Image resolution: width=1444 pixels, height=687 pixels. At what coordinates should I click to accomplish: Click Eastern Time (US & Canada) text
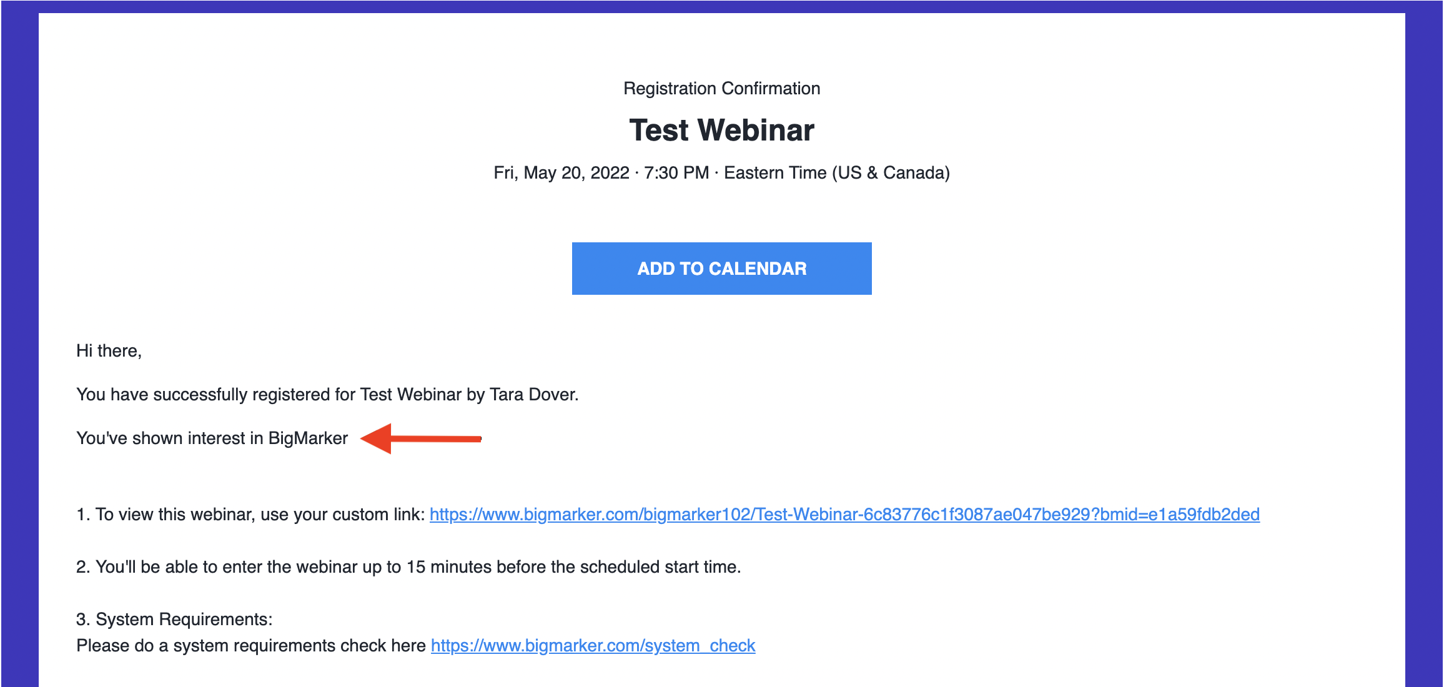click(x=837, y=172)
